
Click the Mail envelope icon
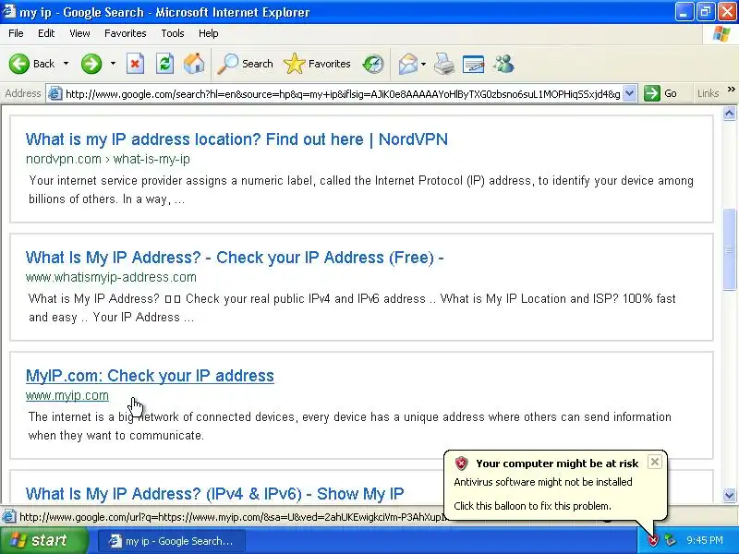(x=408, y=64)
